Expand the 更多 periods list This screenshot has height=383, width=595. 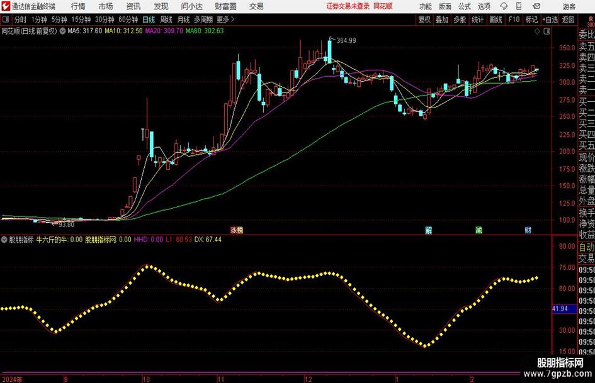tap(225, 19)
